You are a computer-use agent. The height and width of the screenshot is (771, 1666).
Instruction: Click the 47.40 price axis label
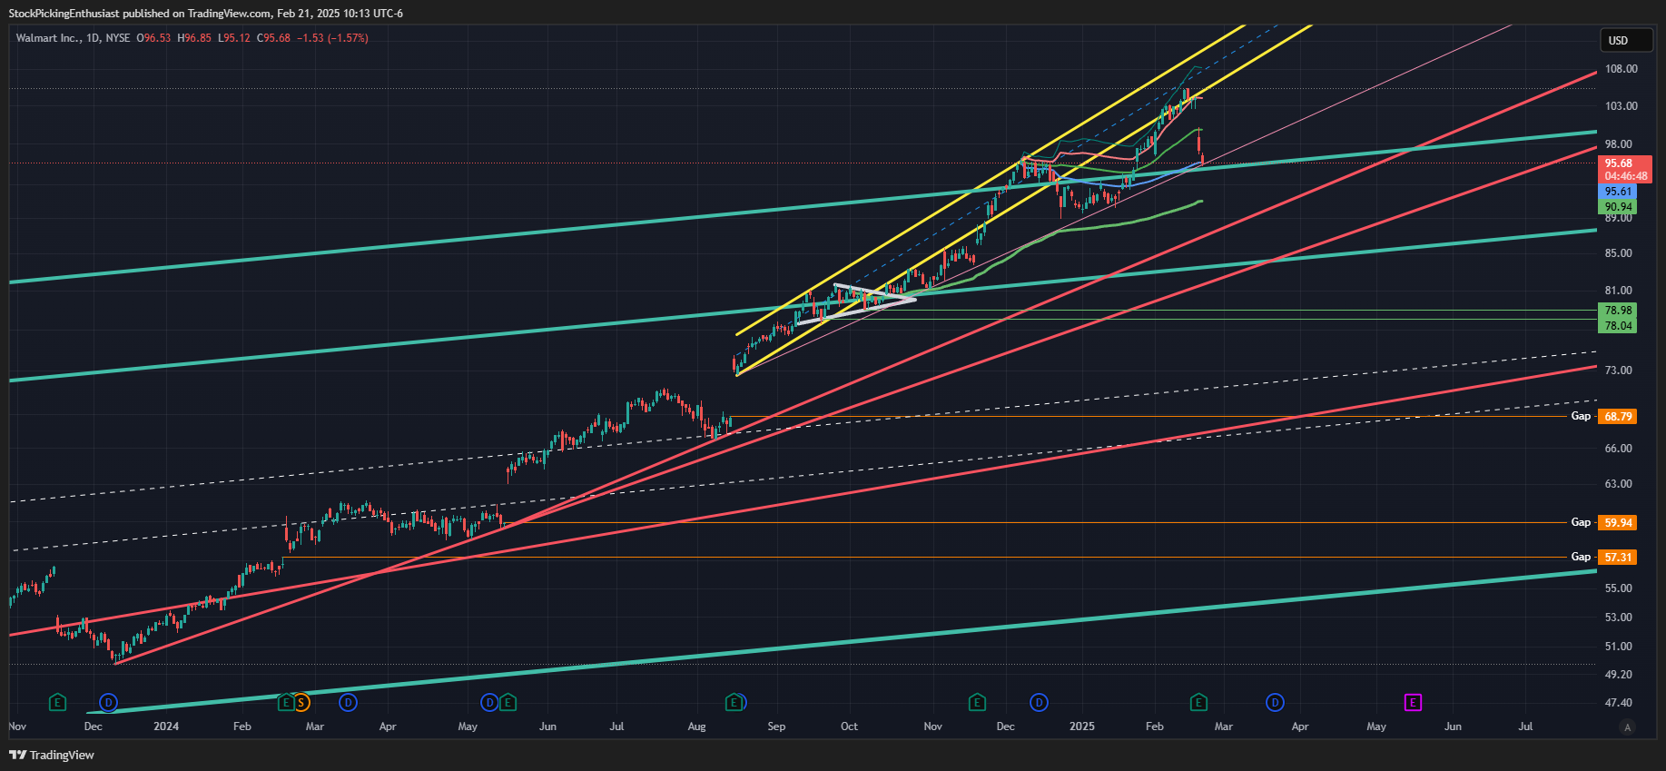click(1619, 703)
